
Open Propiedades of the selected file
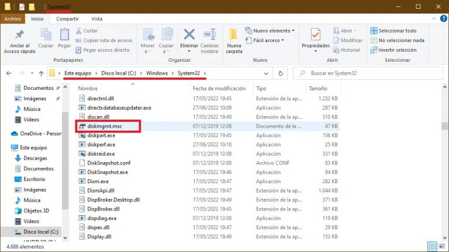(316, 40)
